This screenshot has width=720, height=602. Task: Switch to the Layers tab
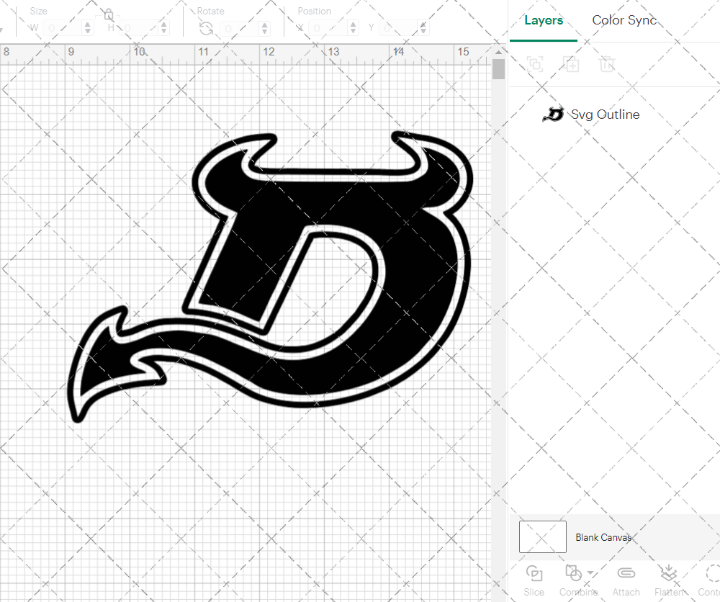(543, 21)
